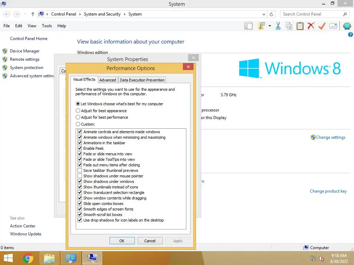This screenshot has width=354, height=265.
Task: Expand the chevron after Control Panel breadcrumb
Action: tap(80, 14)
